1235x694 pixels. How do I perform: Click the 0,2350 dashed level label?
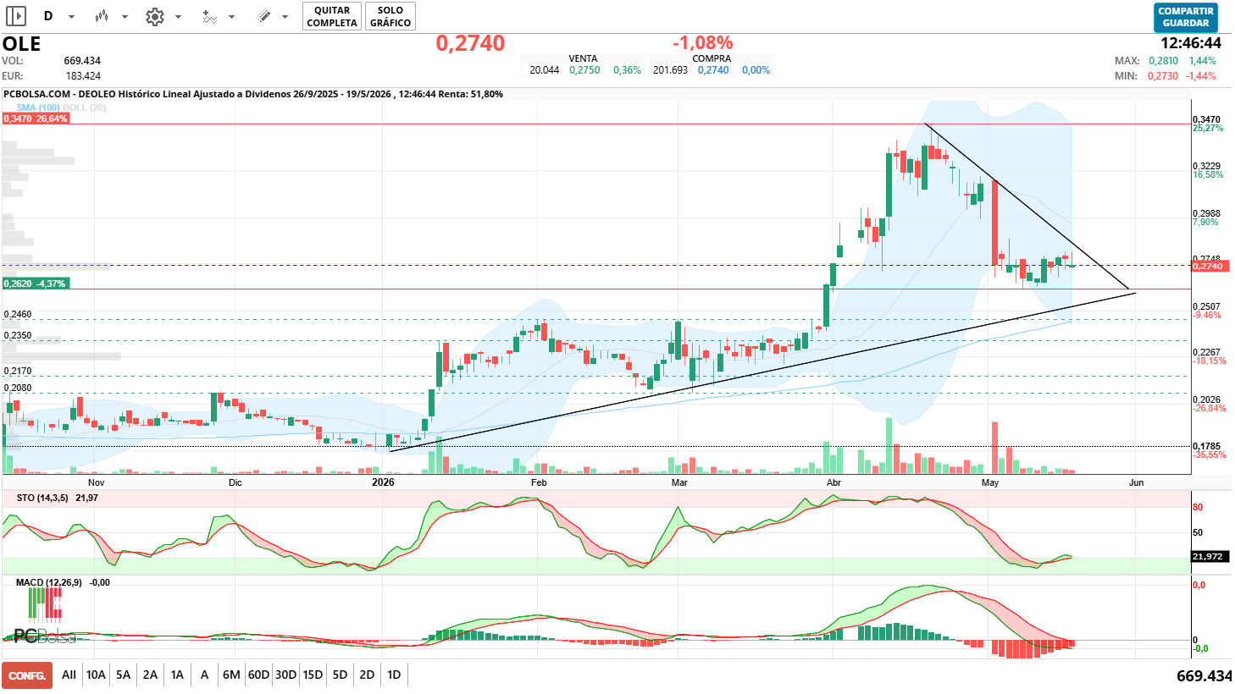18,335
